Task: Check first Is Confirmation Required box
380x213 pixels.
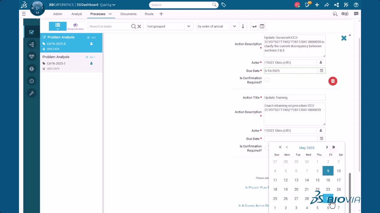Action: click(267, 80)
